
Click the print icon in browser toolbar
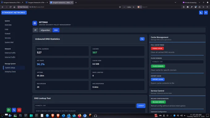[188, 7]
